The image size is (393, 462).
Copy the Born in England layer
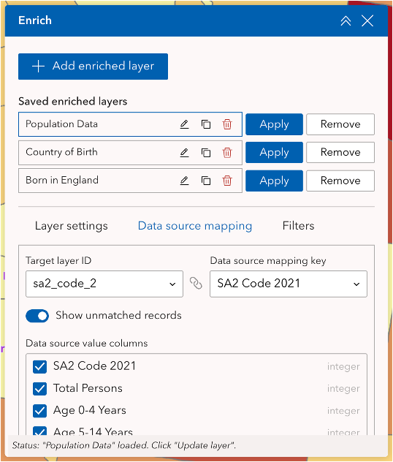[x=206, y=181]
